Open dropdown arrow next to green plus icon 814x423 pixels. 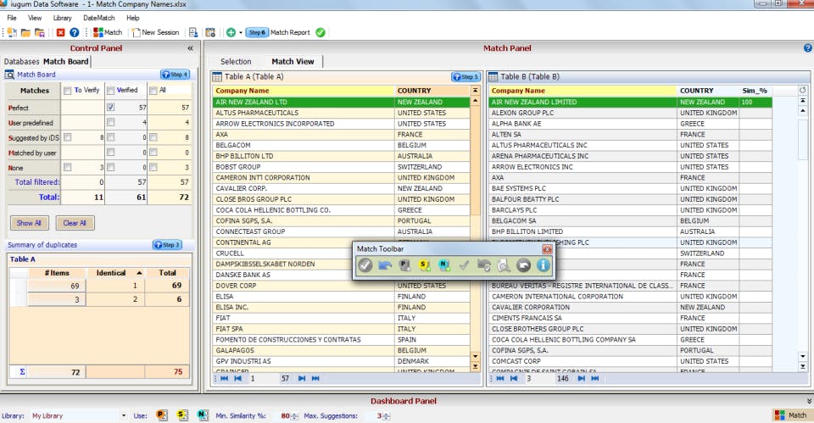tap(240, 32)
